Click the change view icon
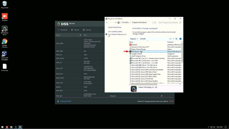The height and width of the screenshot is (129, 229). tap(170, 39)
